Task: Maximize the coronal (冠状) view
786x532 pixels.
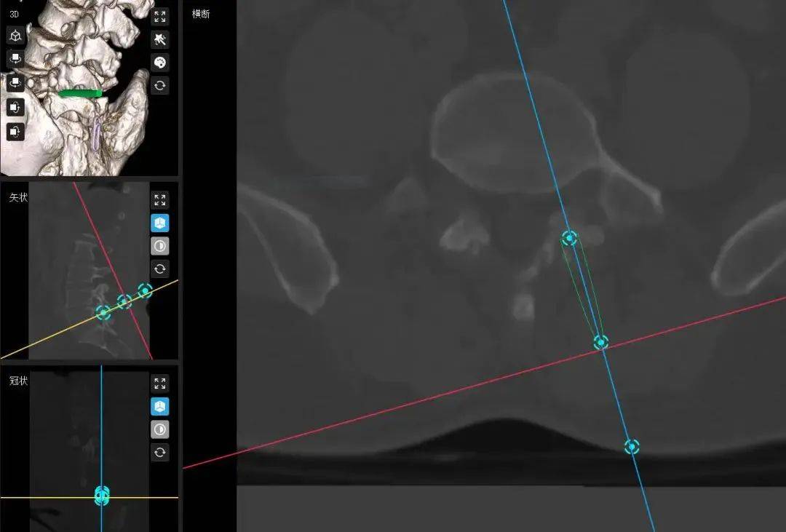Action: pyautogui.click(x=160, y=384)
